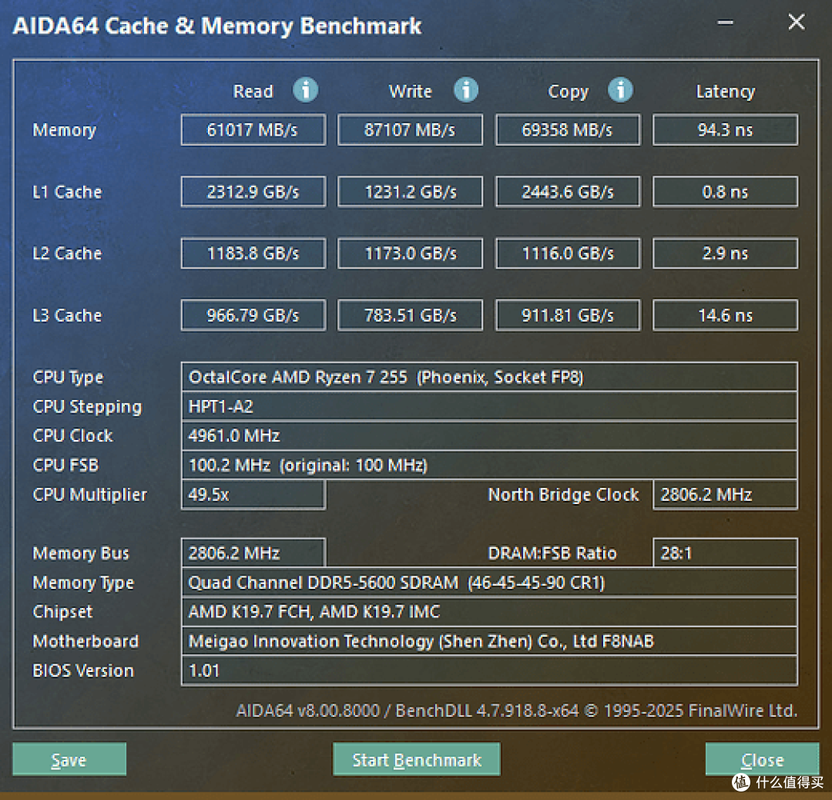This screenshot has width=832, height=800.
Task: Minimize the AIDA64 benchmark window
Action: point(726,22)
